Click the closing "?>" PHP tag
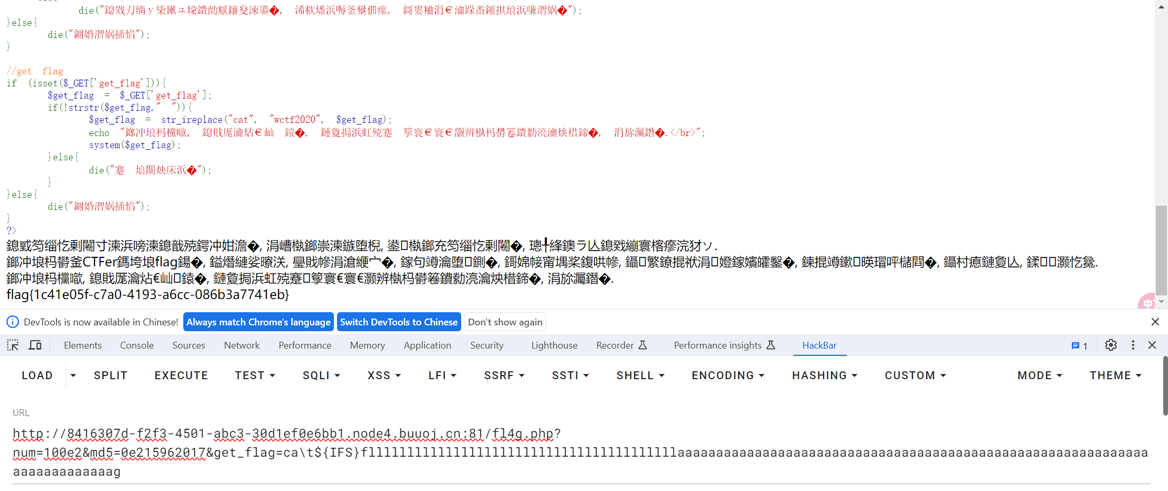This screenshot has width=1168, height=491. pos(12,230)
